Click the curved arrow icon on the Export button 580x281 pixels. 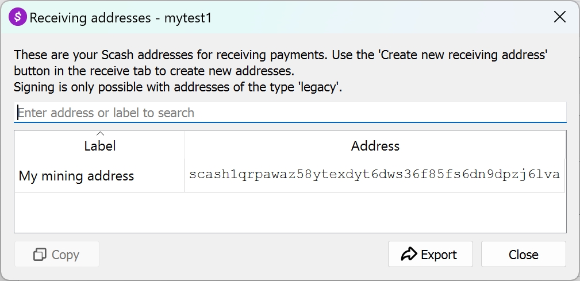[x=409, y=254]
